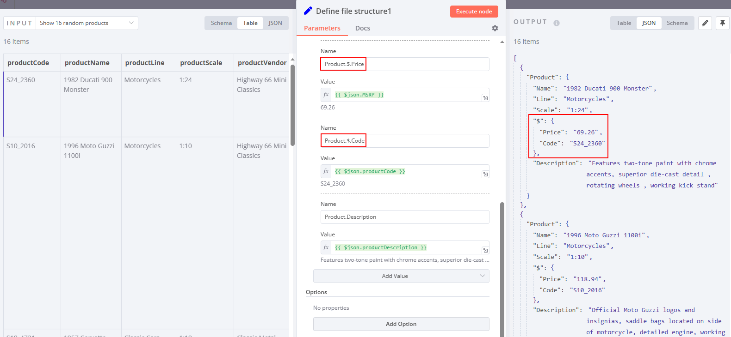
Task: Switch input view to JSON
Action: (275, 23)
